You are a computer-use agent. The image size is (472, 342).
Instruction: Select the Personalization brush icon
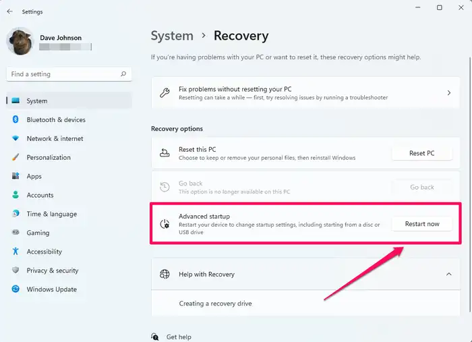click(15, 158)
